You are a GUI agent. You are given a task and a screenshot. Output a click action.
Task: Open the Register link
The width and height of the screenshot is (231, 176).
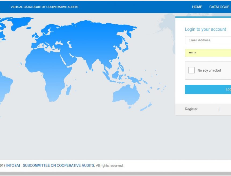pyautogui.click(x=191, y=109)
